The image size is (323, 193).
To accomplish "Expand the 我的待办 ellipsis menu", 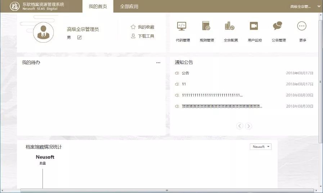I will point(158,63).
